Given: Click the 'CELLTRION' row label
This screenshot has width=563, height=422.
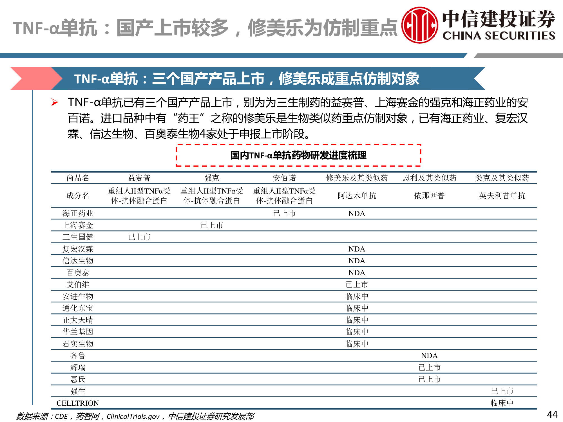Looking at the screenshot, I should pyautogui.click(x=78, y=403).
